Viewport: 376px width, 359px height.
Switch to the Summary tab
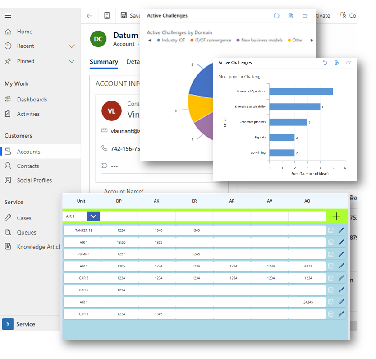pos(104,62)
